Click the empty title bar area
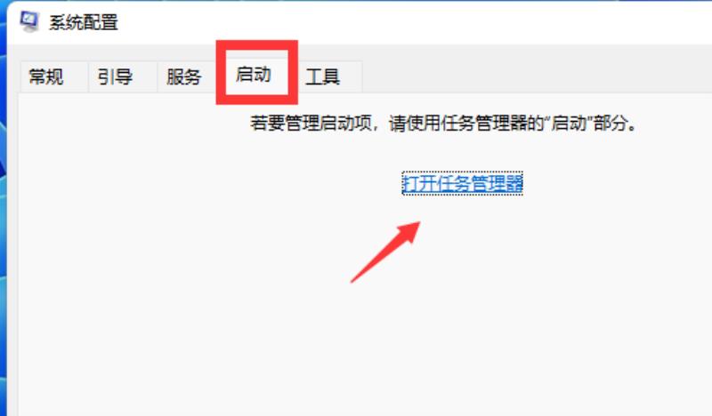The height and width of the screenshot is (416, 712). coord(409,23)
